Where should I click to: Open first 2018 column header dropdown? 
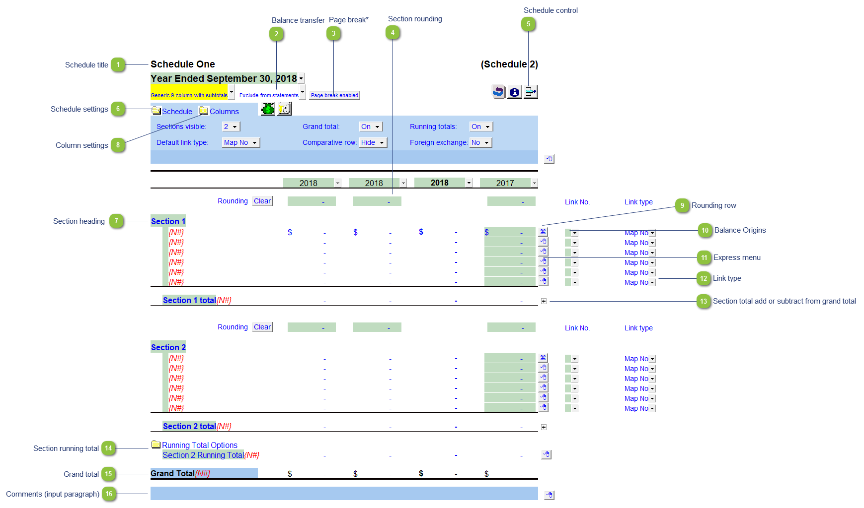tap(337, 183)
